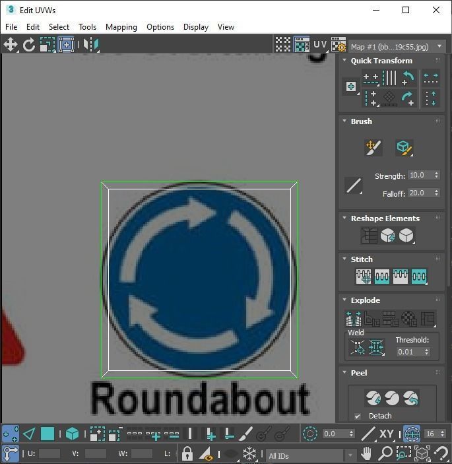The image size is (452, 464).
Task: Enable Polygon sub-object mode
Action: point(48,434)
